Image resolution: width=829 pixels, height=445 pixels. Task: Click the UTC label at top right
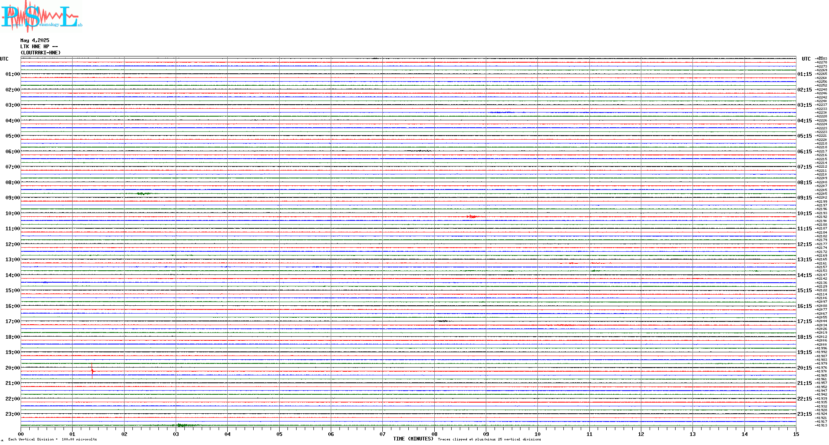pos(806,59)
